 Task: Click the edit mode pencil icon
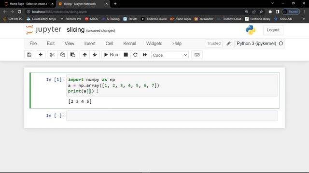(x=228, y=44)
